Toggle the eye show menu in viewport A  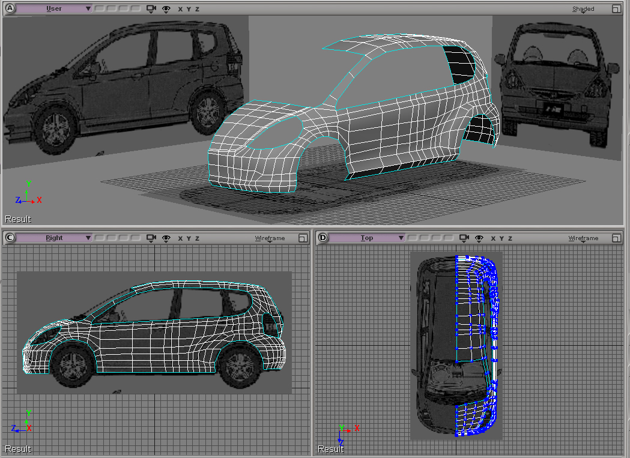166,9
